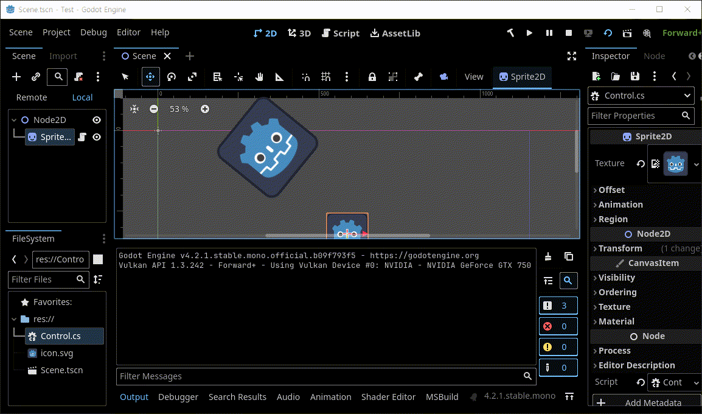
Task: Activate the Move Mode tool
Action: (150, 77)
